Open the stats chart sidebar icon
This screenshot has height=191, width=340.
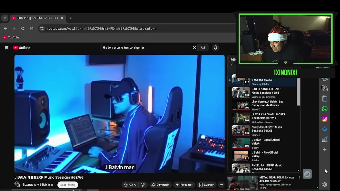325,139
